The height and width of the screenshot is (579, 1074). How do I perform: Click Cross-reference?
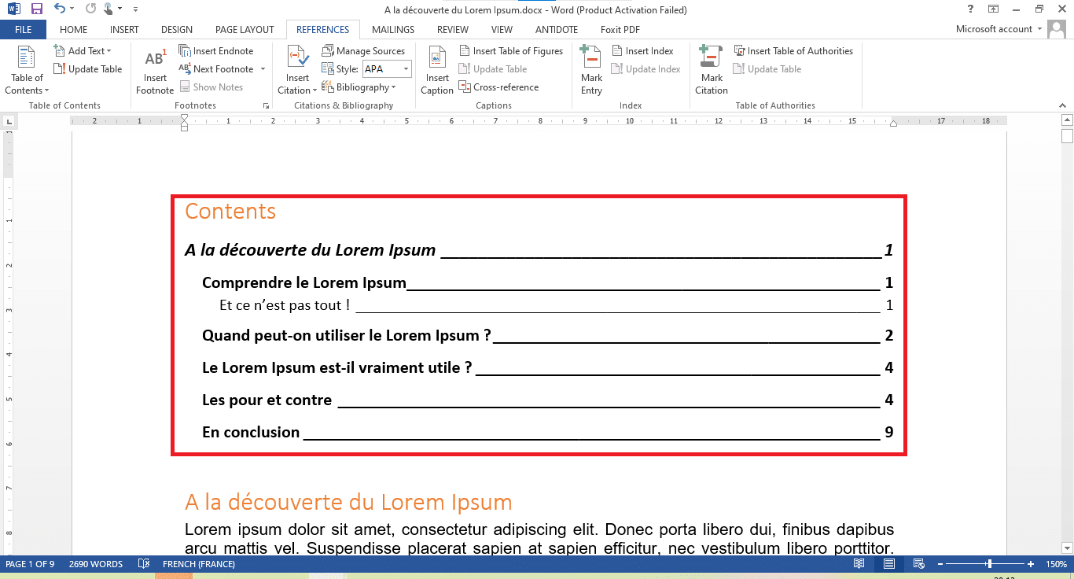tap(498, 87)
